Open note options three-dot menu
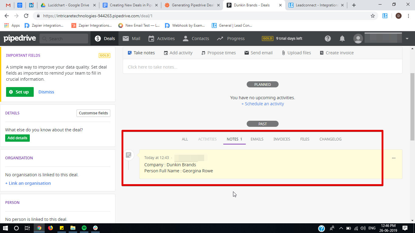Screen dimensions: 415x233 (x=394, y=158)
